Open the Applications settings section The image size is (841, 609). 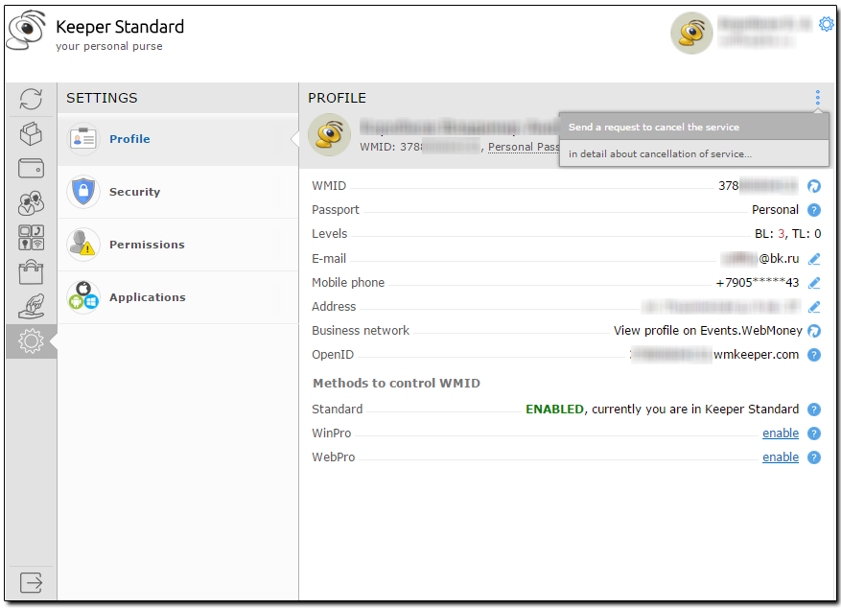click(178, 297)
